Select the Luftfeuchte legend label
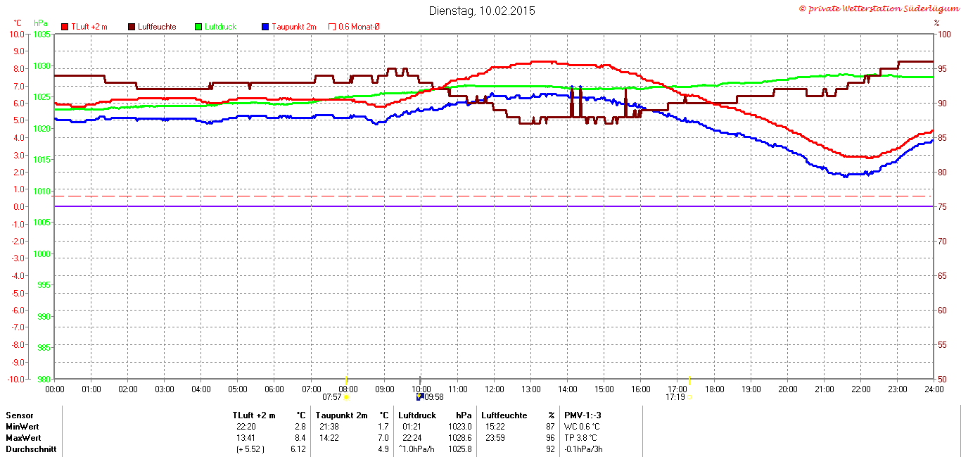The image size is (961, 457). click(x=157, y=27)
